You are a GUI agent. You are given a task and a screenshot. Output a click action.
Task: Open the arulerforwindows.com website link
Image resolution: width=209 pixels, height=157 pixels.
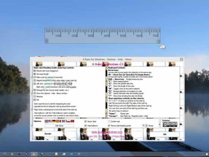pos(107,132)
